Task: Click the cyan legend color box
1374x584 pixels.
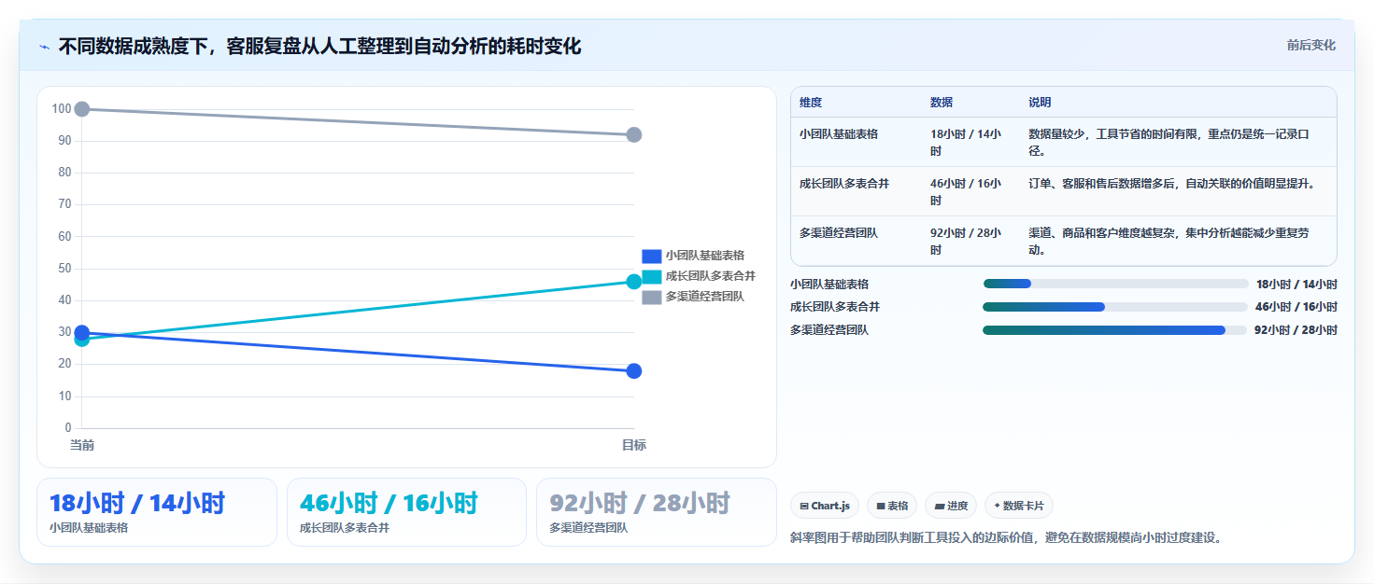Action: pyautogui.click(x=652, y=276)
